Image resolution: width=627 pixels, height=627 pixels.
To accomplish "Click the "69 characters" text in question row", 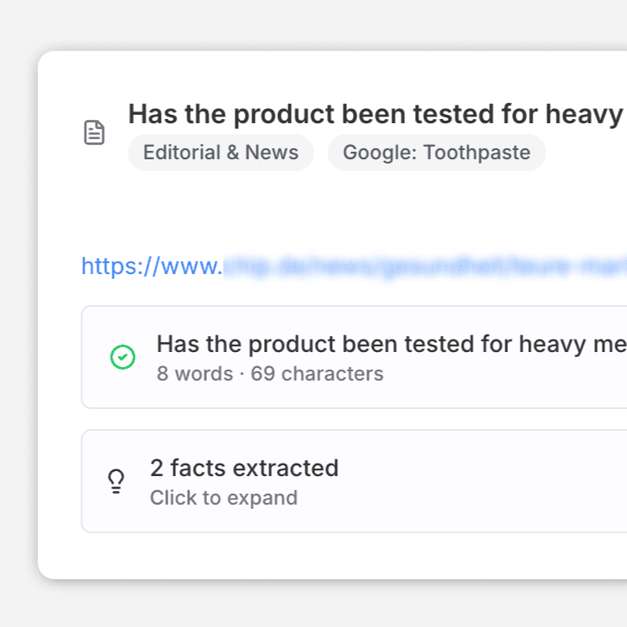I will [x=317, y=374].
